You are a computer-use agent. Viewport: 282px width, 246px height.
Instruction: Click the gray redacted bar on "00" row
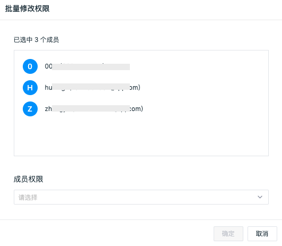coord(91,67)
